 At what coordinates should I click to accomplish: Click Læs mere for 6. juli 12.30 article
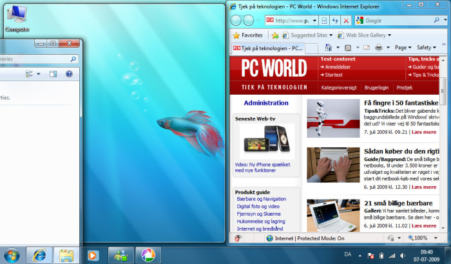pyautogui.click(x=424, y=187)
